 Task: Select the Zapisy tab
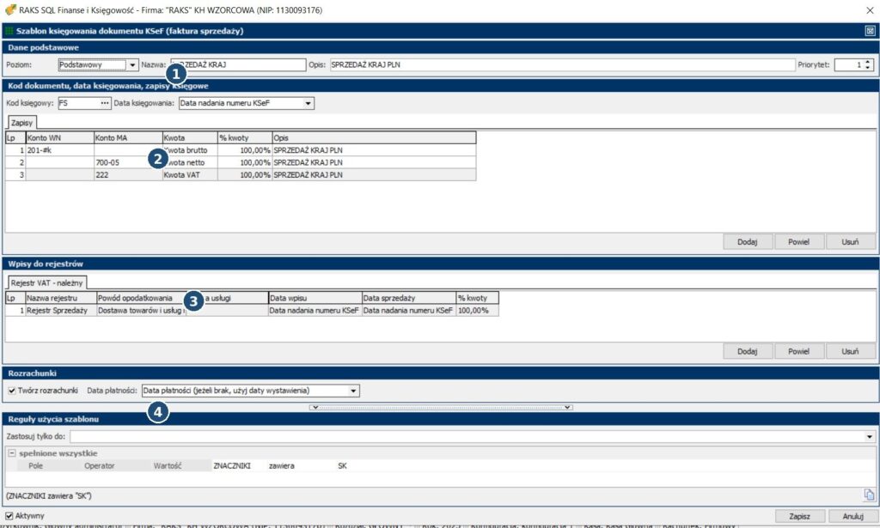(x=22, y=123)
